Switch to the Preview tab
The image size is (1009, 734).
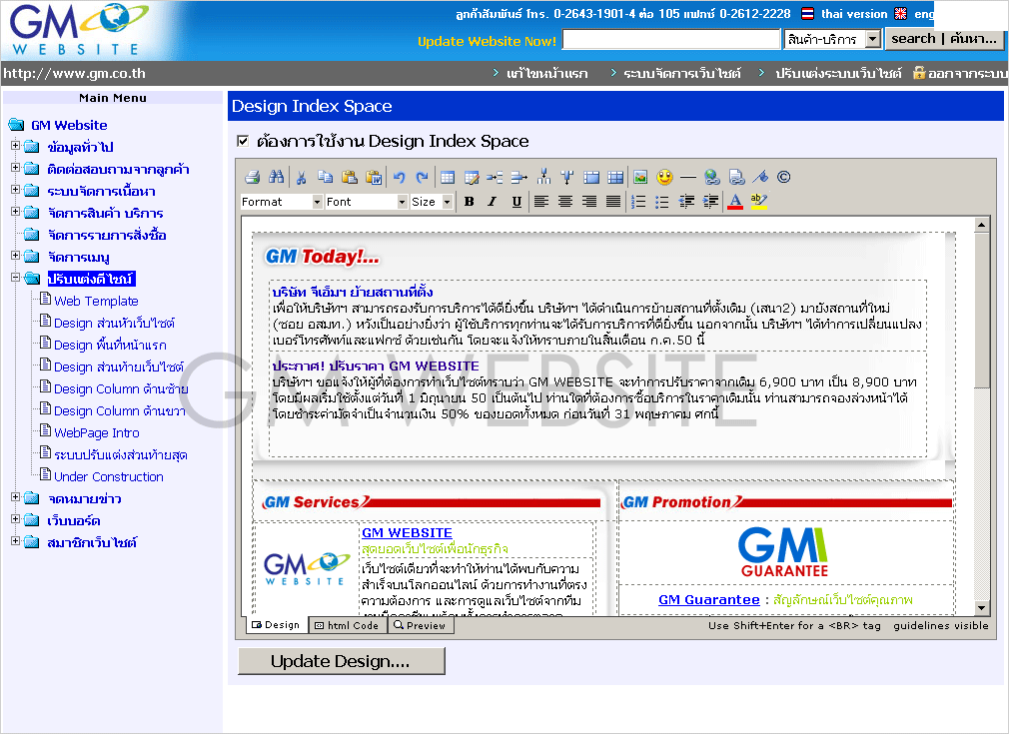(x=421, y=625)
